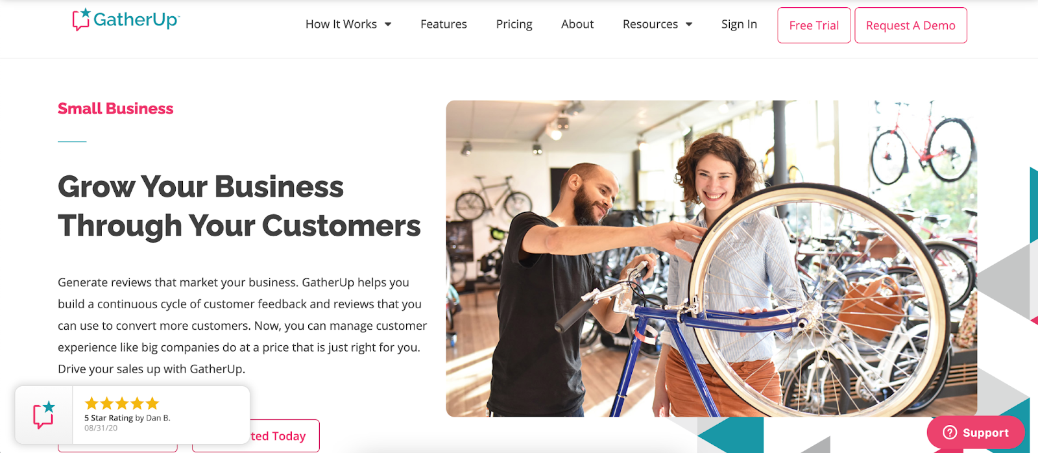Screen dimensions: 1038x453
Task: Click the Request A Demo button
Action: (911, 25)
